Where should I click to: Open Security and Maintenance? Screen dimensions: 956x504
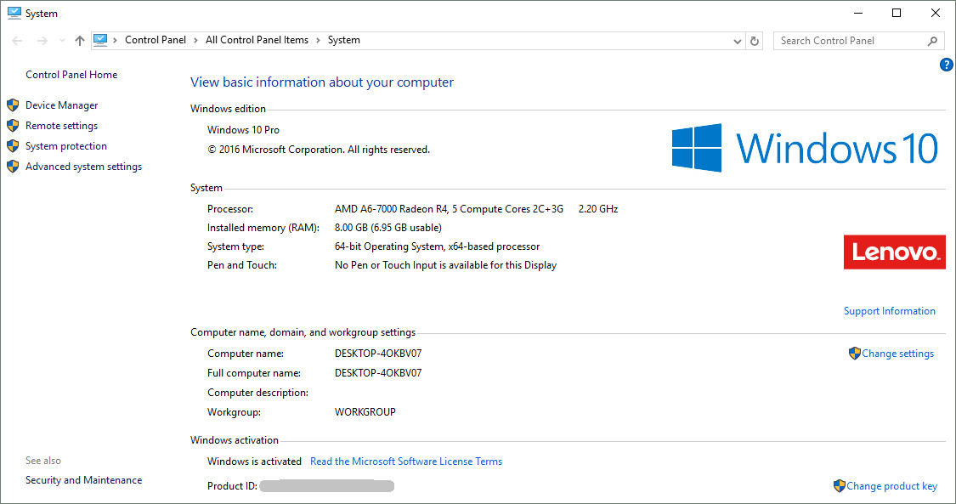click(83, 479)
